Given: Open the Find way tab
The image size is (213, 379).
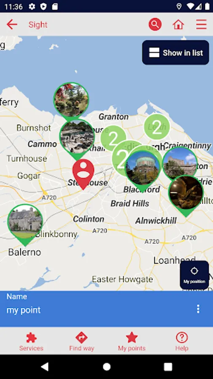Looking at the screenshot, I should pyautogui.click(x=82, y=342).
